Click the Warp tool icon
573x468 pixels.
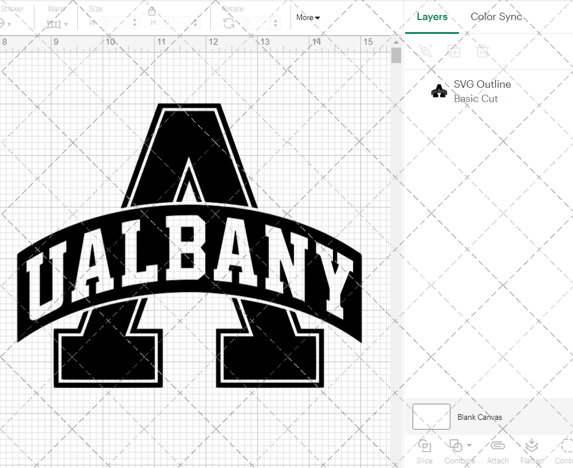(54, 24)
